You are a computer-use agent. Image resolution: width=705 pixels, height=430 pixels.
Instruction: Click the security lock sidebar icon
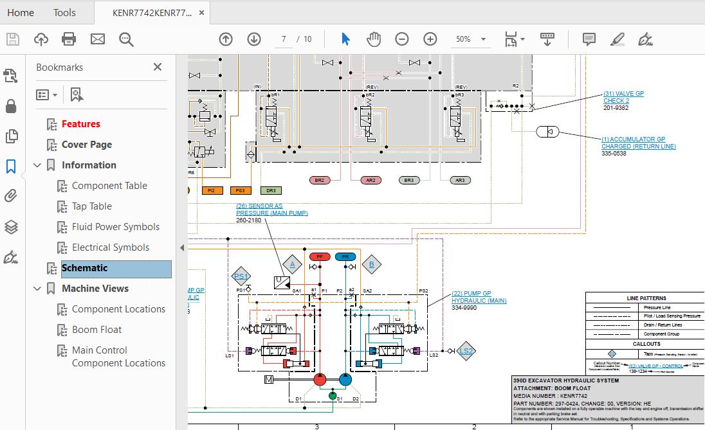(11, 106)
